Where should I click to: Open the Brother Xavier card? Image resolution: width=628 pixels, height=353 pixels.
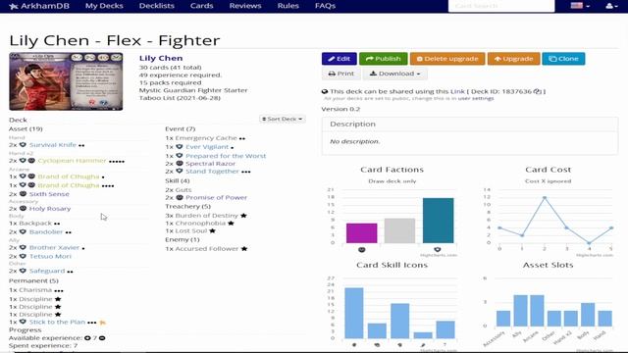[55, 247]
